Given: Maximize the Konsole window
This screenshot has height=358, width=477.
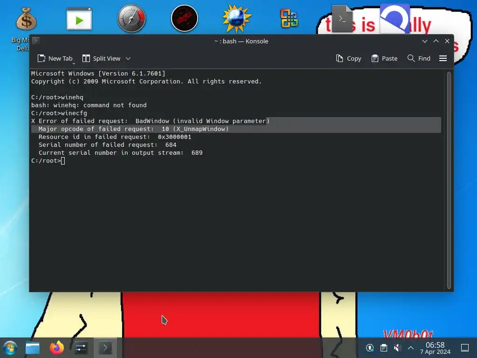Looking at the screenshot, I should coord(436,41).
